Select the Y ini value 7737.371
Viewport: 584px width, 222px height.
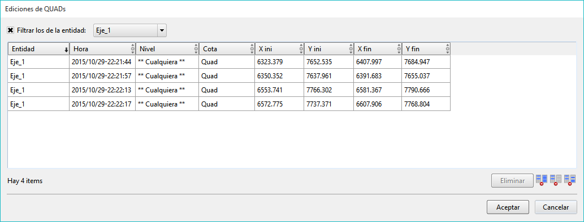click(x=329, y=104)
